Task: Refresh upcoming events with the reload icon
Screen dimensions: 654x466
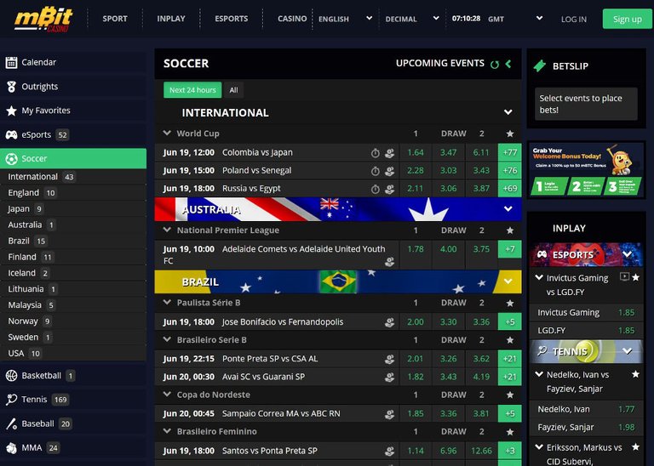Action: click(495, 64)
